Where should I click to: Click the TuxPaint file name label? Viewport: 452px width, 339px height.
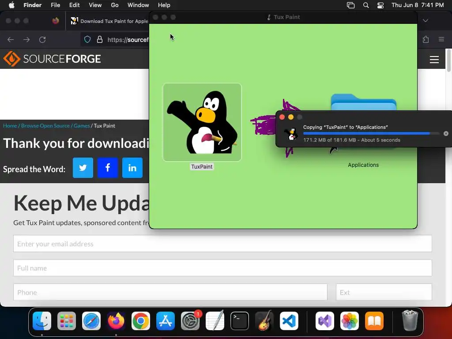click(x=202, y=166)
